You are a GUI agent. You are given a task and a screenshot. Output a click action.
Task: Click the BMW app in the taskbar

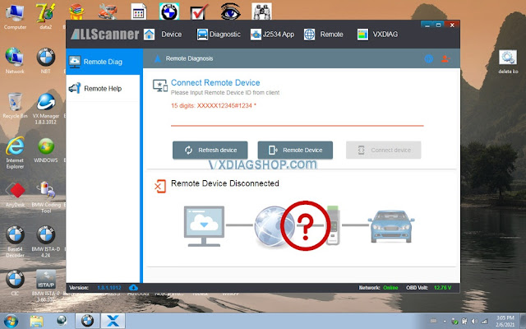(87, 321)
